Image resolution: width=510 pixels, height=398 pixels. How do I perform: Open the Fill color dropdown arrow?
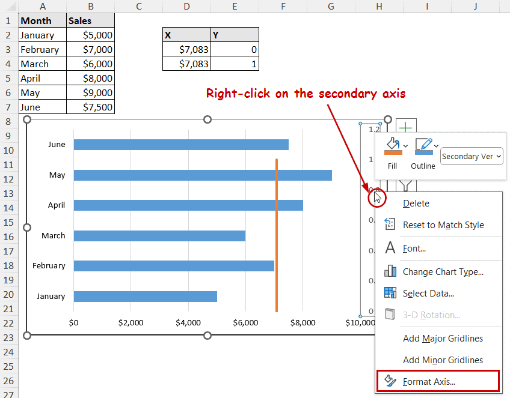click(x=405, y=146)
